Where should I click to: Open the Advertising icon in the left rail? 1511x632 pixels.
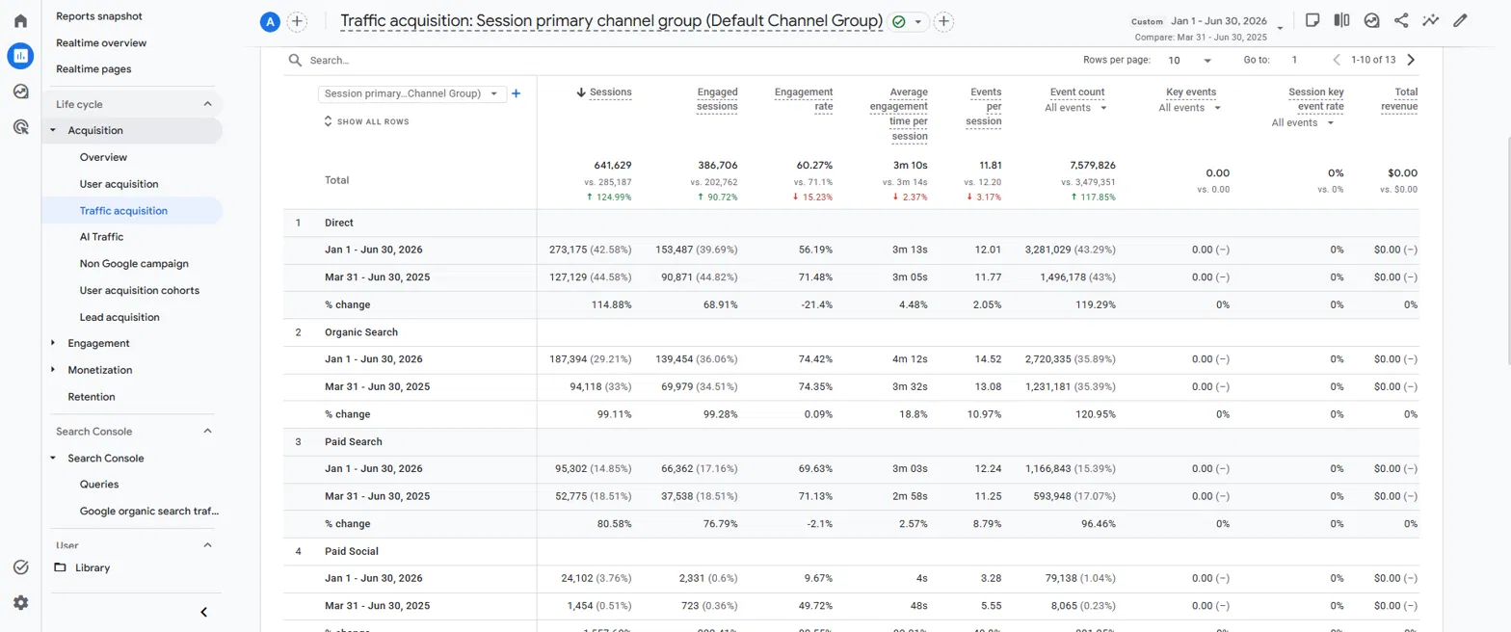point(20,126)
